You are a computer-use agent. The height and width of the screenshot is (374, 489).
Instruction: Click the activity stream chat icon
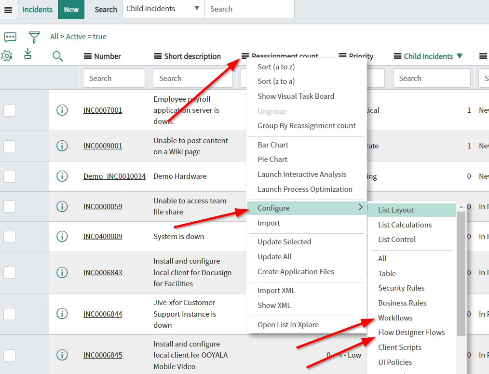(10, 37)
